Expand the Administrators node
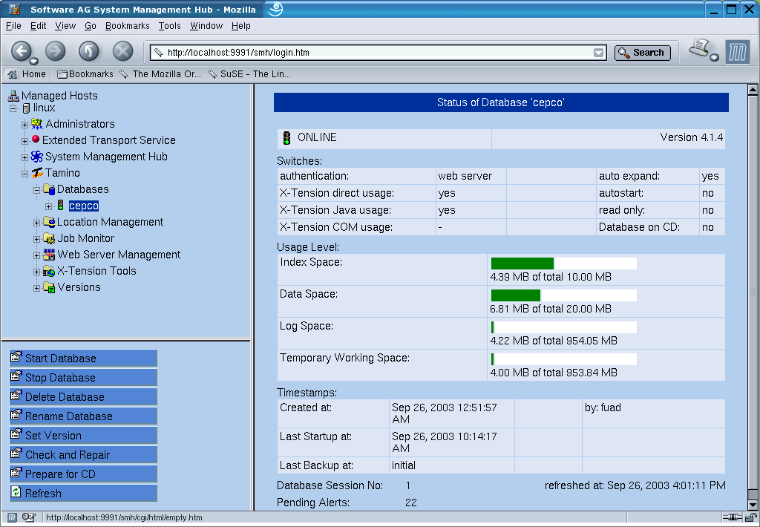The height and width of the screenshot is (527, 760). [24, 125]
